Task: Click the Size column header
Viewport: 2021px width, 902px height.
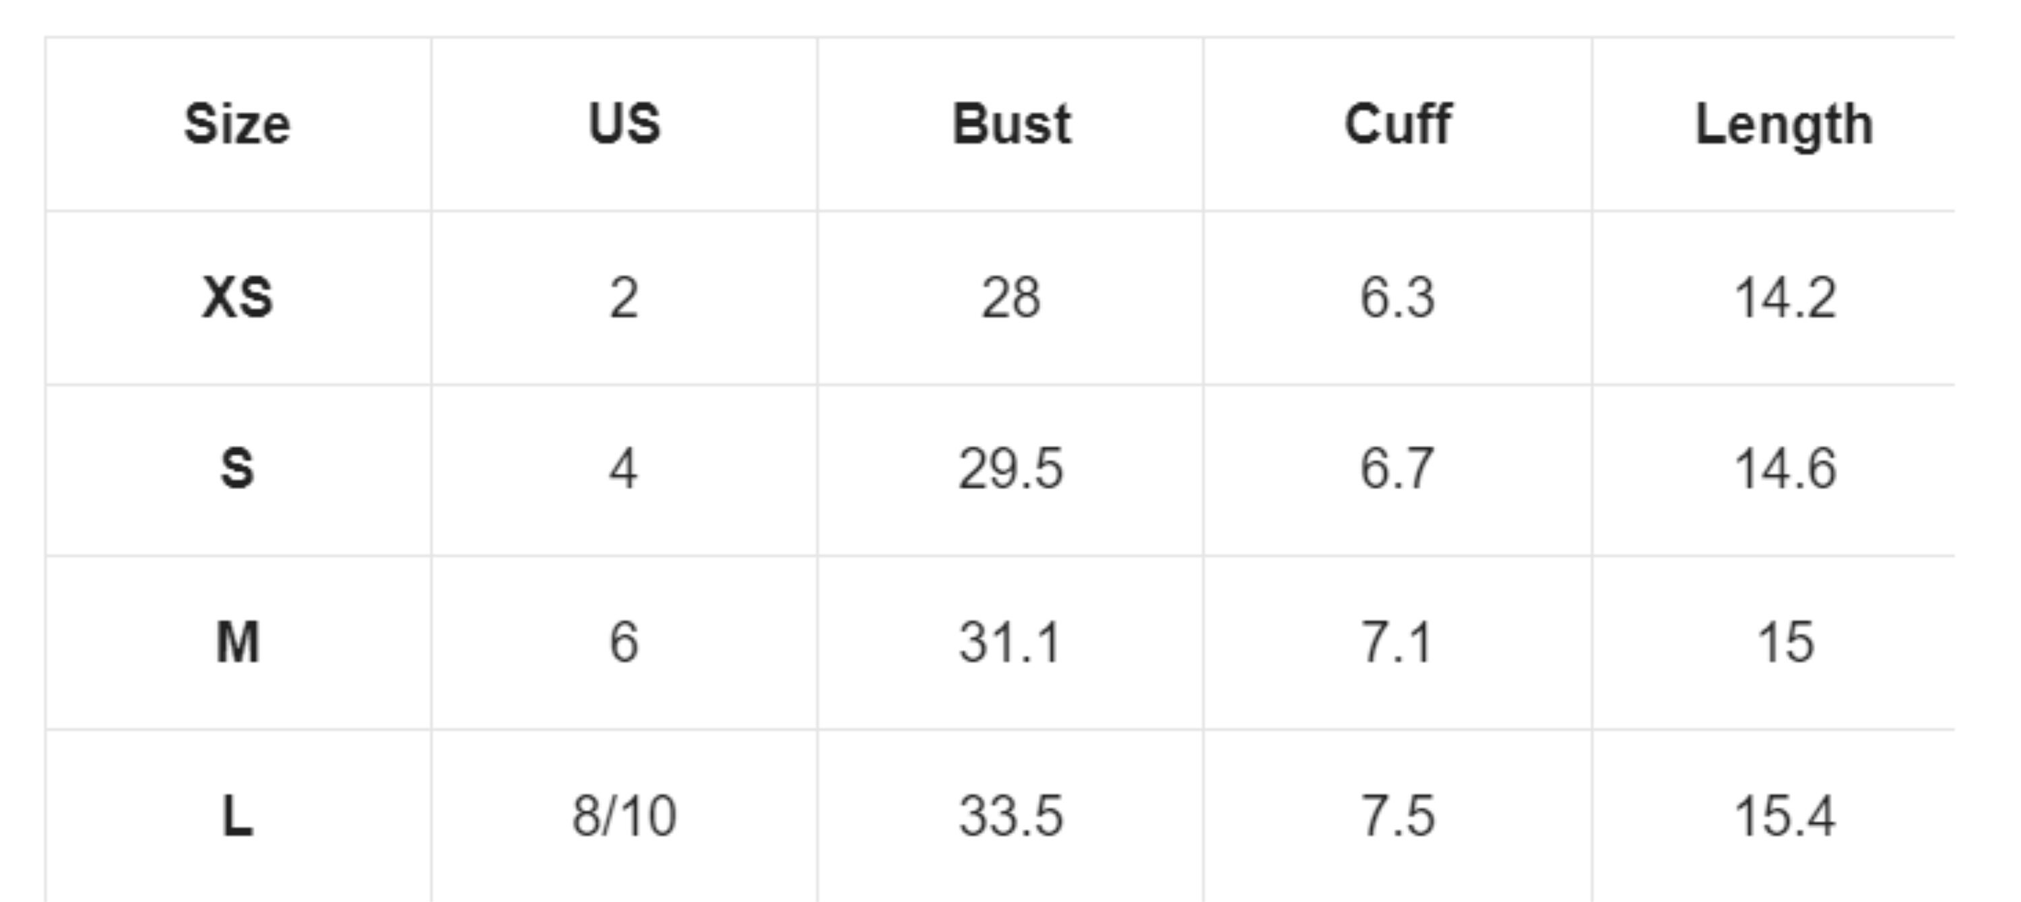Action: click(237, 125)
